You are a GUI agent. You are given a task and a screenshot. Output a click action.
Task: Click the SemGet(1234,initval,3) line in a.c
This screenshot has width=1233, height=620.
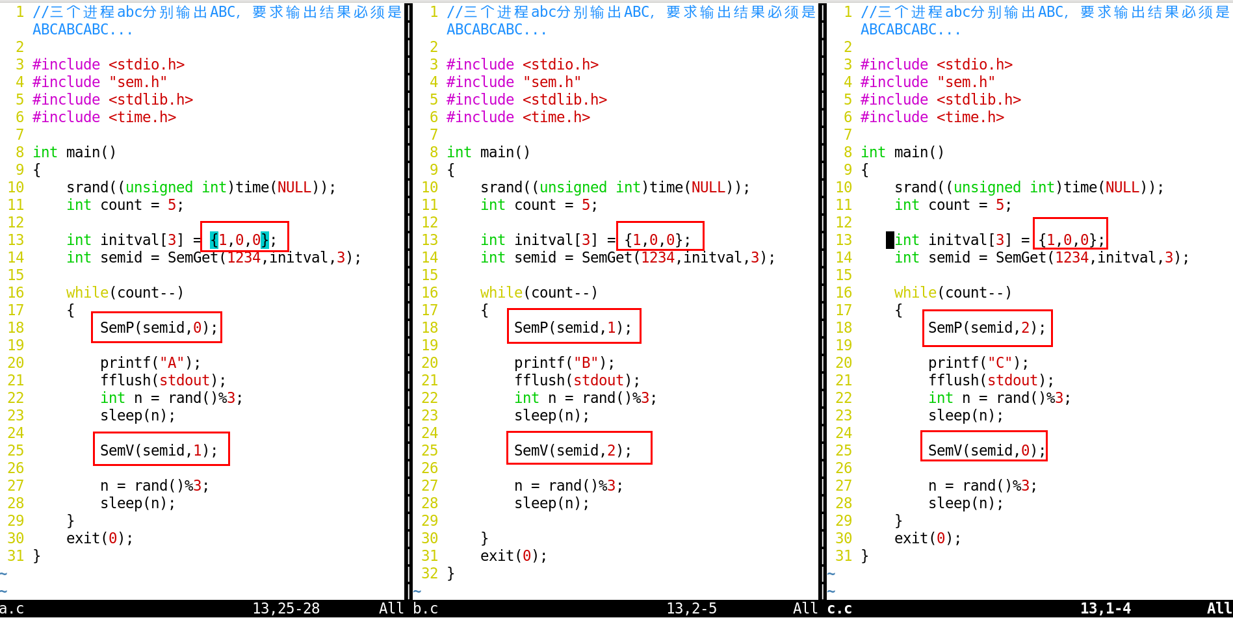coord(214,257)
